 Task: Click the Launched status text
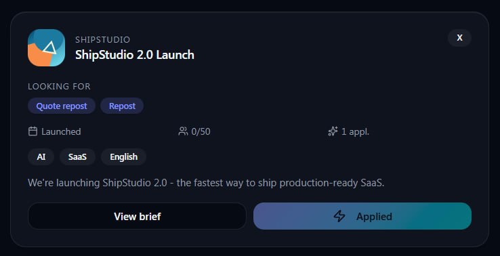[61, 131]
